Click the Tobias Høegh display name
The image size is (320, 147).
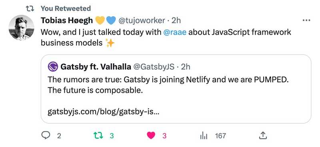click(67, 20)
